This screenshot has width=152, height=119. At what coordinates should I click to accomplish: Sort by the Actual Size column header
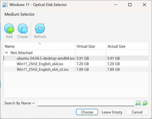(127, 46)
